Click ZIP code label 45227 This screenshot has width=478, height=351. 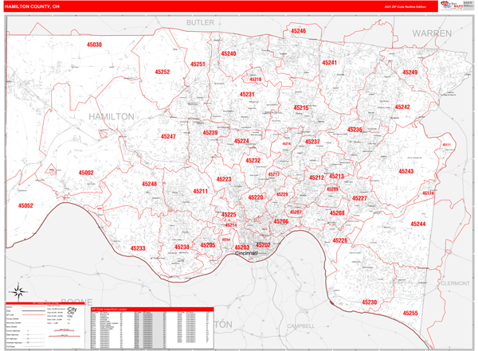coord(360,198)
